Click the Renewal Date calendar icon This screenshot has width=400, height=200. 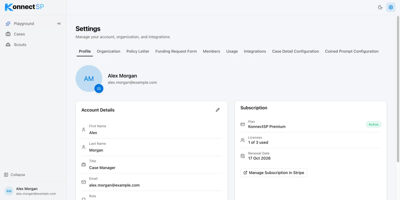point(243,156)
